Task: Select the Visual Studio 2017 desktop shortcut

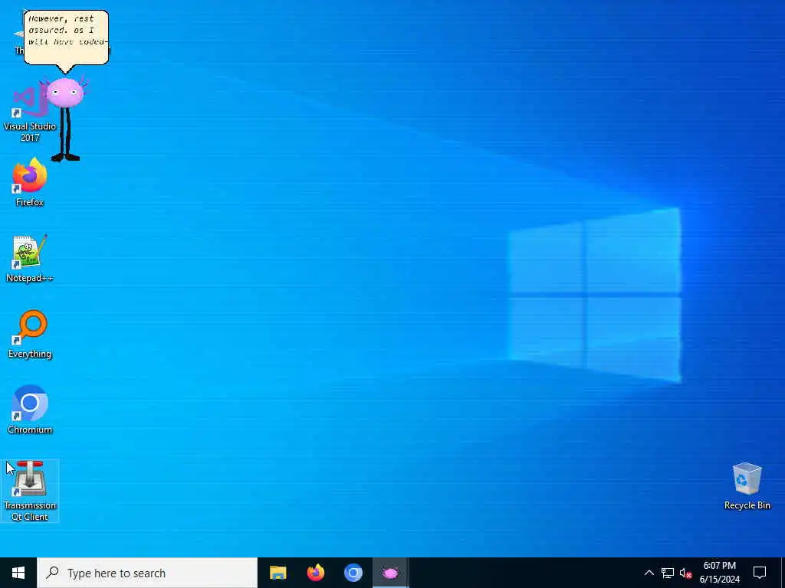Action: point(29,113)
